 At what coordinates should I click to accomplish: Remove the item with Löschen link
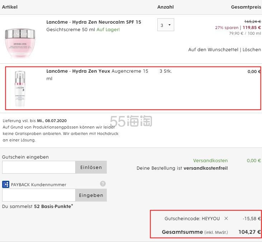(x=252, y=49)
